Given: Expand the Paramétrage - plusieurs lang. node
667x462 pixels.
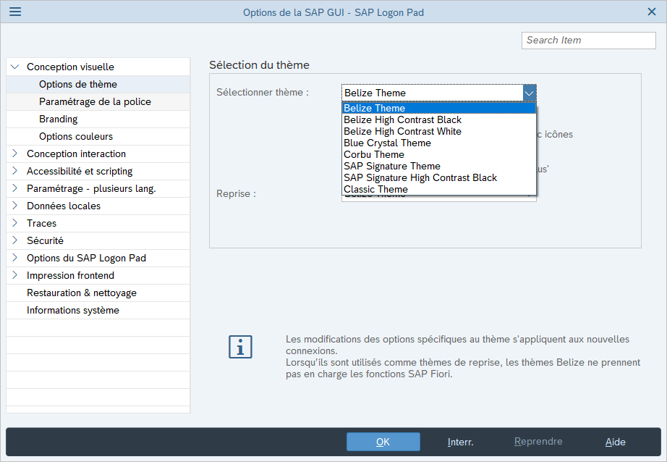Looking at the screenshot, I should coord(15,188).
